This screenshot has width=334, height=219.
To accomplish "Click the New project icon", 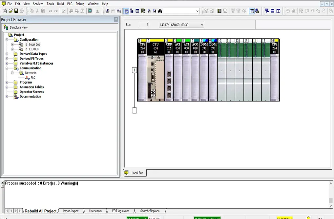I will (5, 11).
